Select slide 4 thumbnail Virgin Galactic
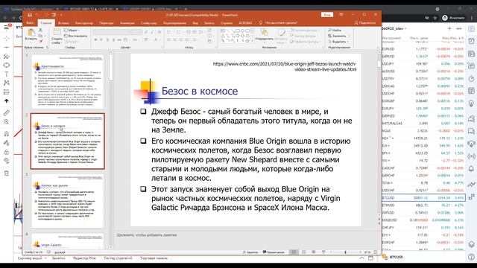This screenshot has width=477, height=268. click(68, 240)
